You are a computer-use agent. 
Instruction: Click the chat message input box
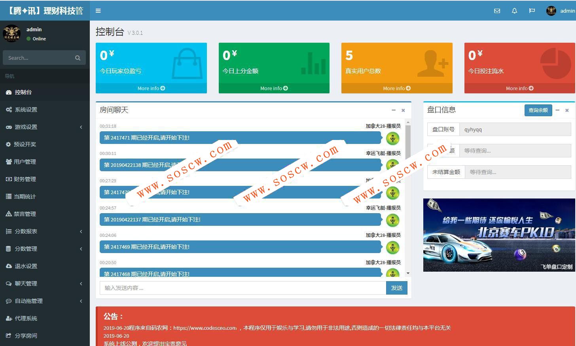[243, 288]
